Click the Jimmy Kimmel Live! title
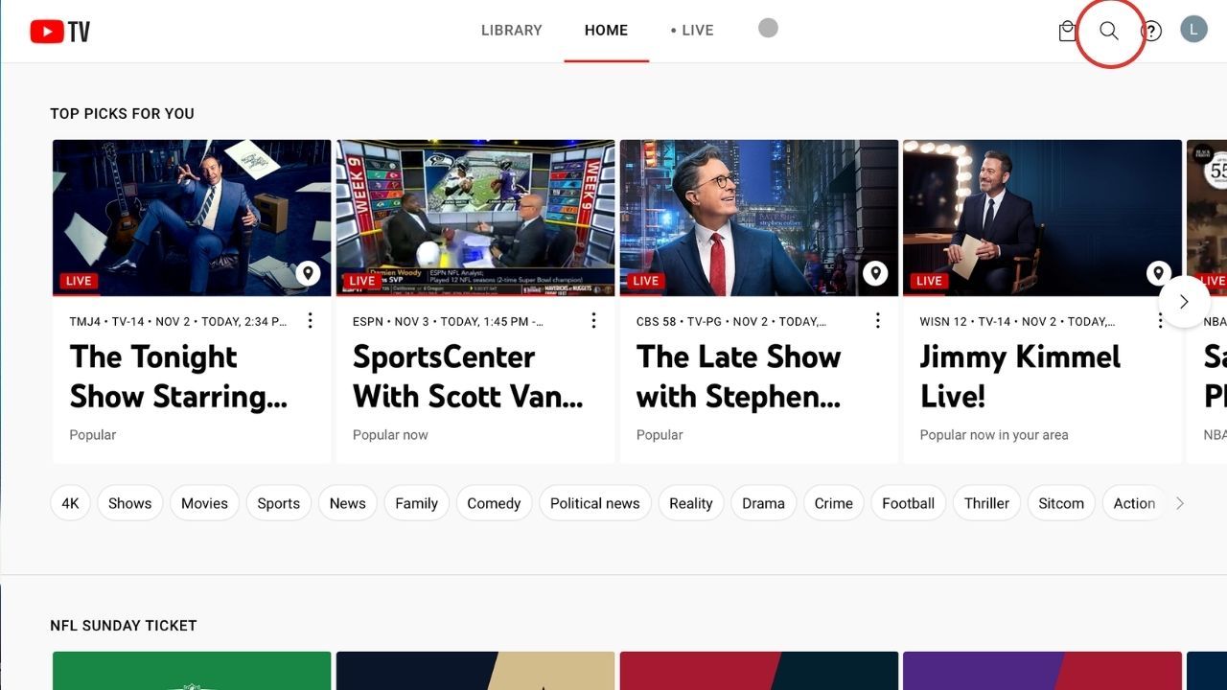1227x690 pixels. point(1019,376)
